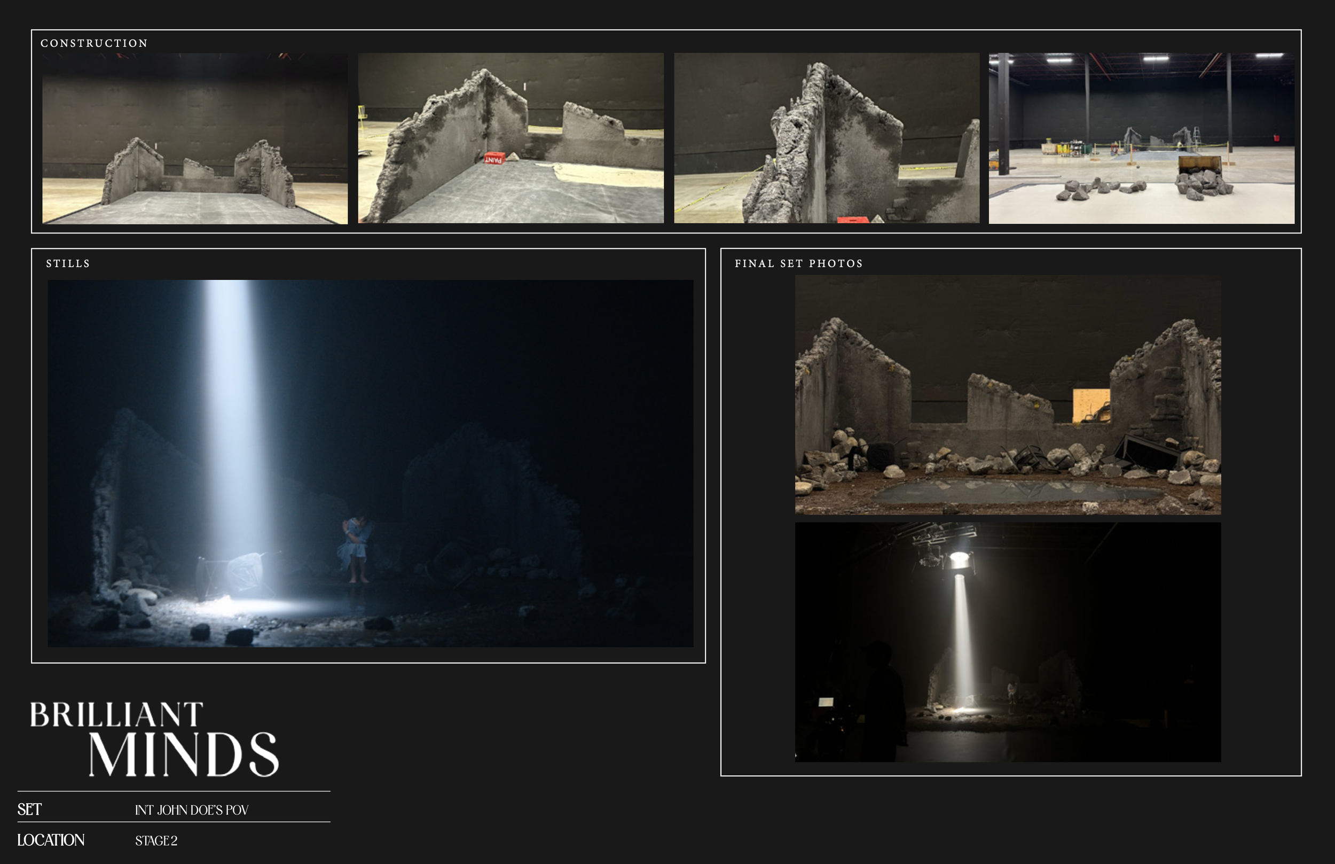Open the warehouse photo with scattered rocks

[x=1142, y=138]
